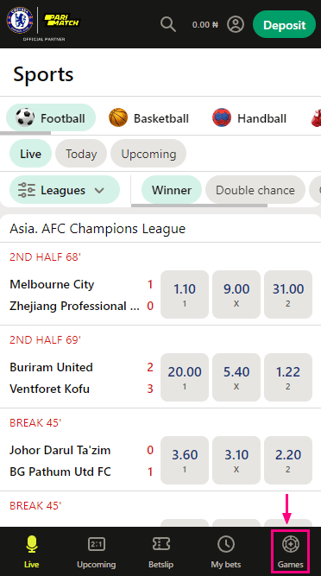Click the 0.00 ₦ balance display
Image resolution: width=321 pixels, height=576 pixels.
click(x=205, y=25)
